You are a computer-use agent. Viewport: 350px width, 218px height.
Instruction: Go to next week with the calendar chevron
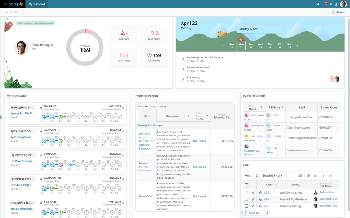pyautogui.click(x=297, y=46)
